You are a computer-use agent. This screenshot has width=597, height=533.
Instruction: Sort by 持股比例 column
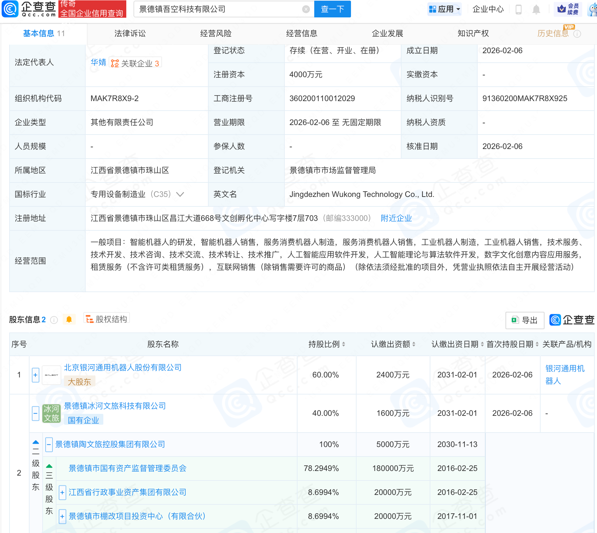point(327,344)
